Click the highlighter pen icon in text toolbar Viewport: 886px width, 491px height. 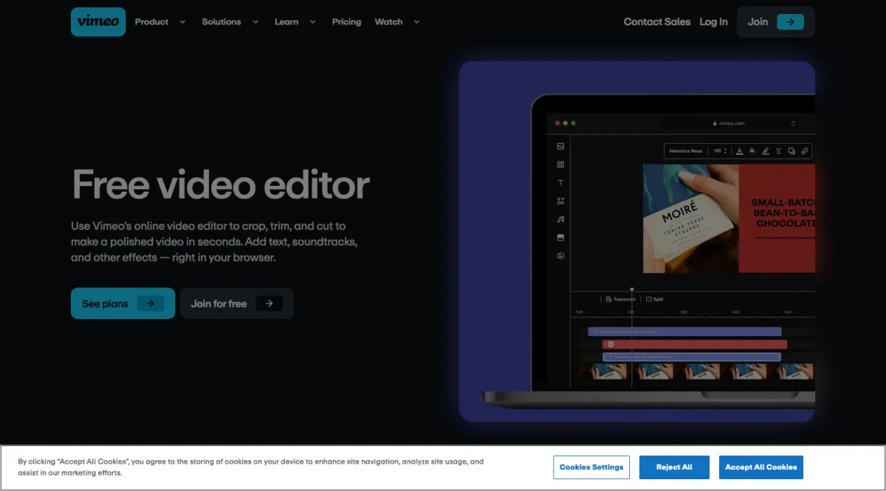(x=766, y=151)
